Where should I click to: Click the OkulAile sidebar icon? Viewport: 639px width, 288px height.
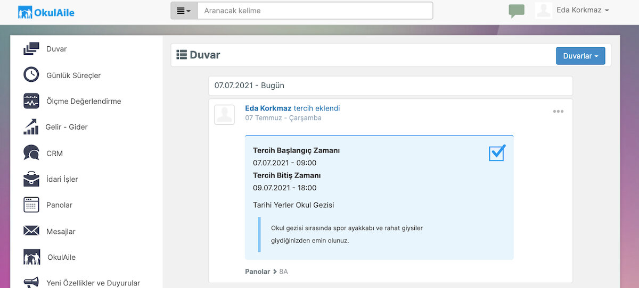32,257
